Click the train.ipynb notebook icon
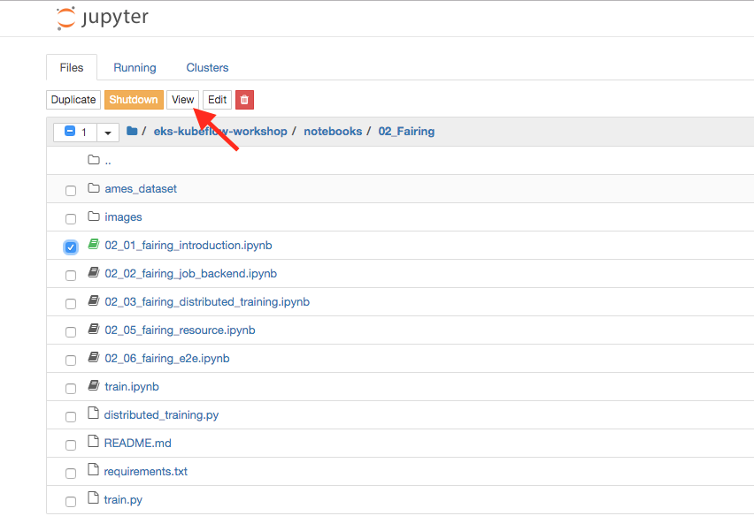Image resolution: width=754 pixels, height=516 pixels. pos(94,386)
